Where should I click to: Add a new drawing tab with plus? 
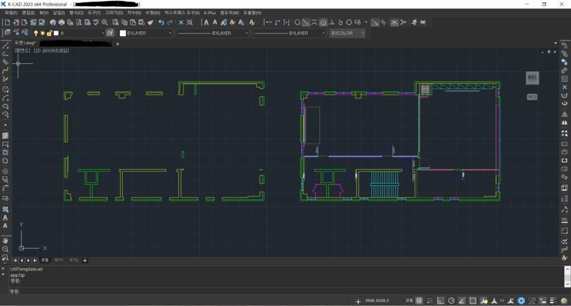tap(118, 43)
